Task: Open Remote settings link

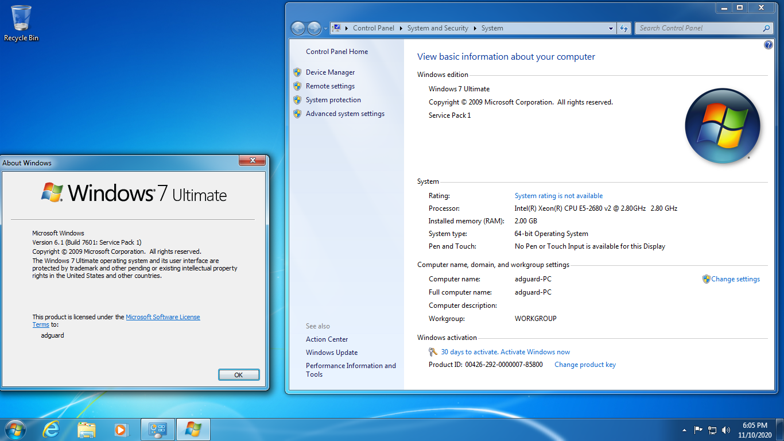Action: tap(330, 86)
